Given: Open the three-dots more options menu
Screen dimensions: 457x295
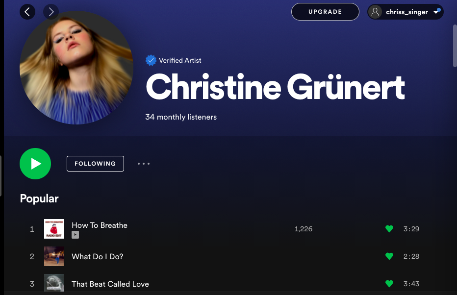Looking at the screenshot, I should pos(144,164).
